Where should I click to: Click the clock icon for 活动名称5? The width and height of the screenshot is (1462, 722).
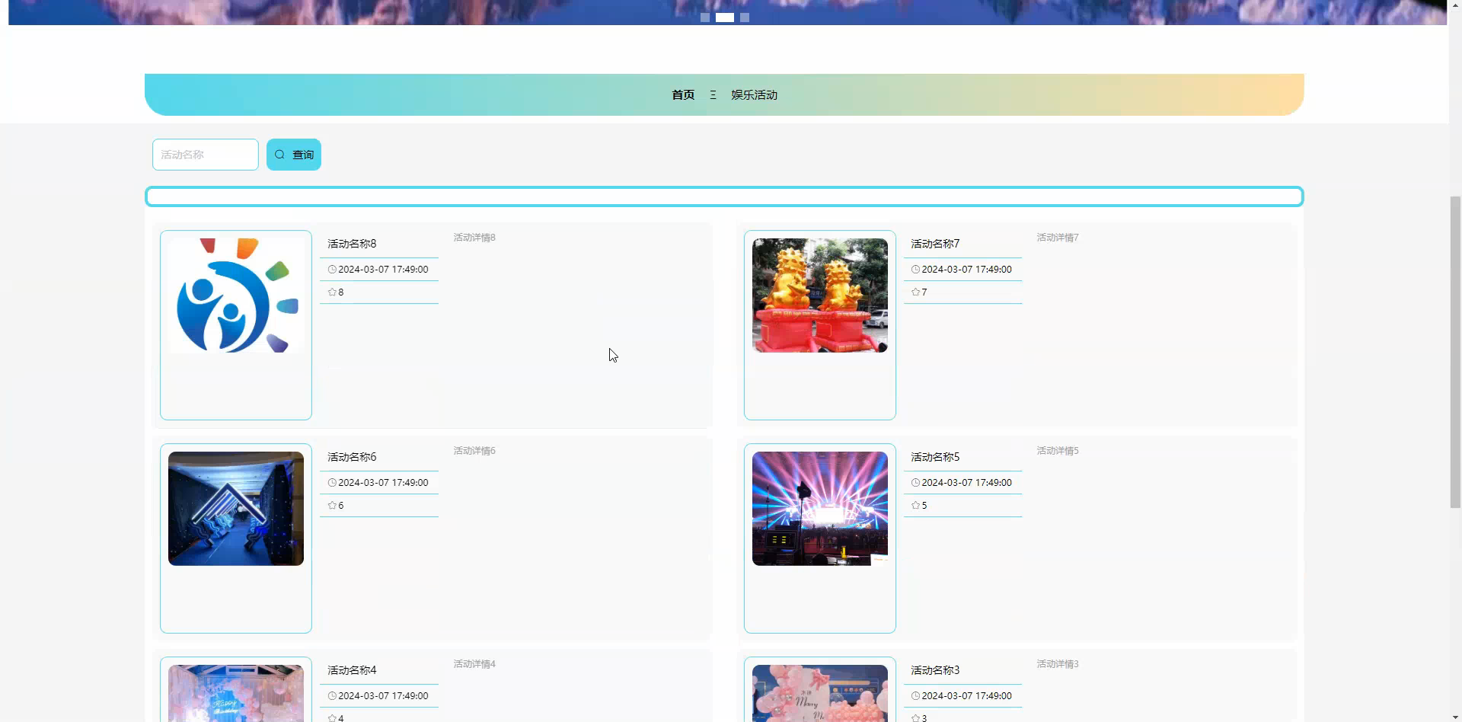(915, 483)
